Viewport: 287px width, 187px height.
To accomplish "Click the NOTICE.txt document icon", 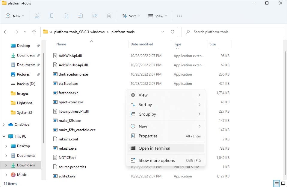I will (x=55, y=157).
